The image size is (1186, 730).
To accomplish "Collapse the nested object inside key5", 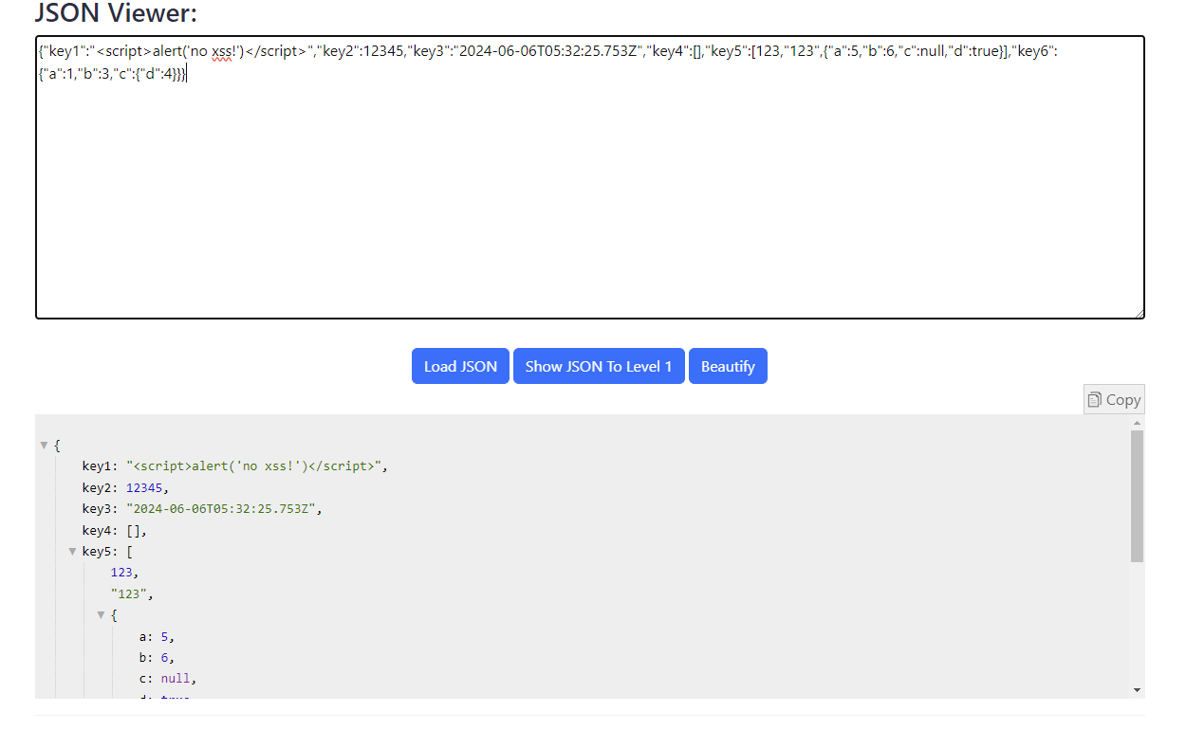I will click(x=101, y=615).
